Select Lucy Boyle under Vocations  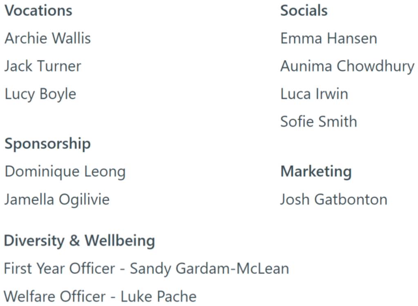(x=40, y=94)
